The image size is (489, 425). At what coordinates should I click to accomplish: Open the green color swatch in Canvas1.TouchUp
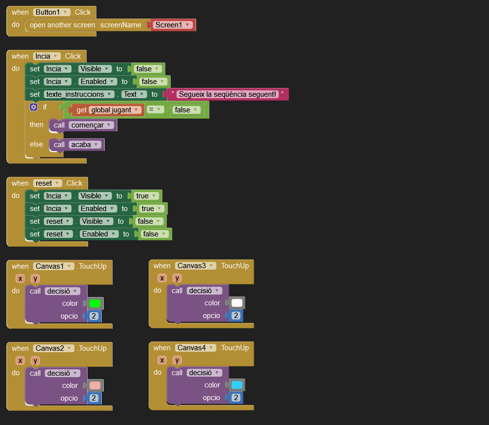click(x=95, y=303)
